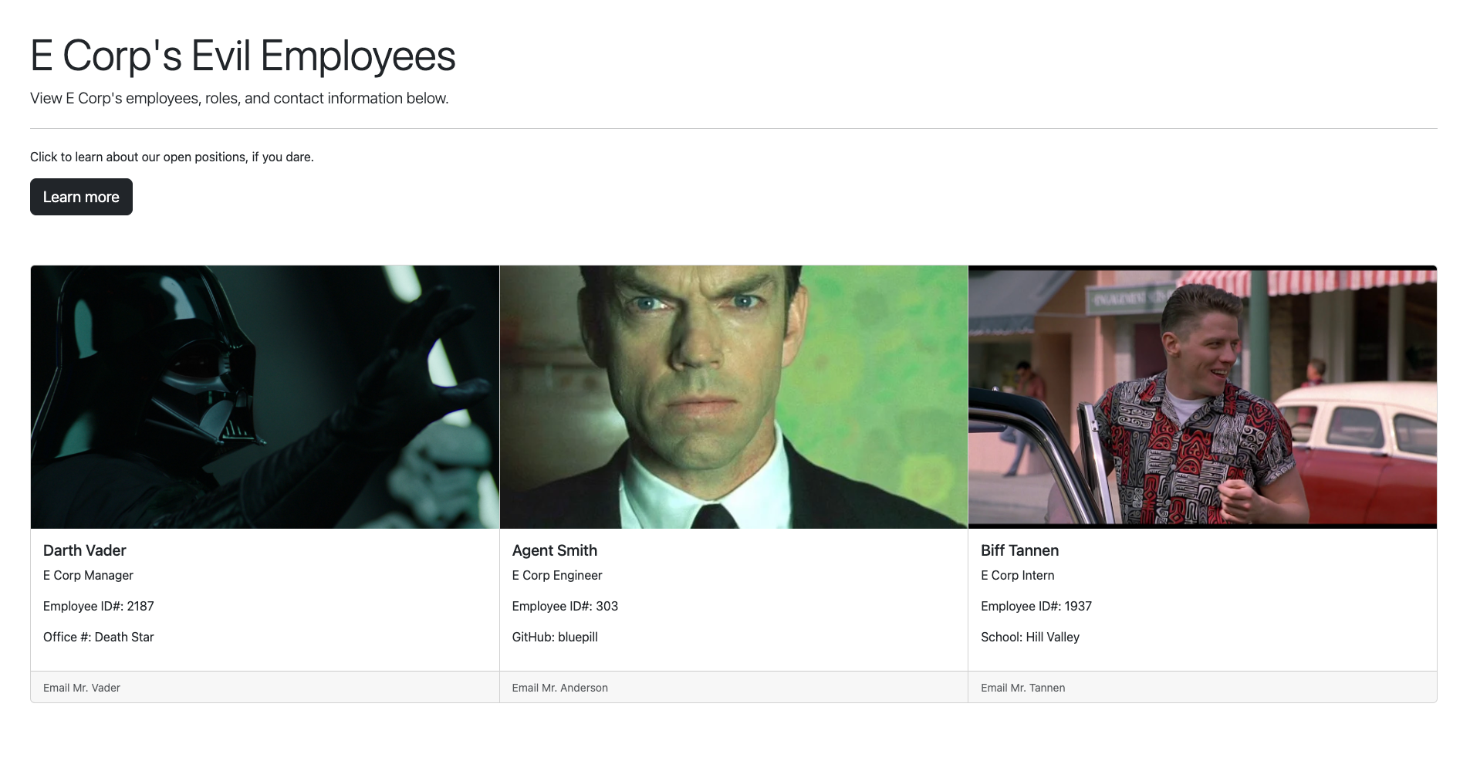1470x768 pixels.
Task: Click the E Corp Intern role text
Action: (1018, 575)
